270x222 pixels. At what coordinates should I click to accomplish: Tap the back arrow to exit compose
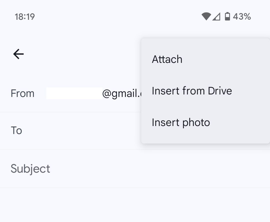[x=18, y=54]
